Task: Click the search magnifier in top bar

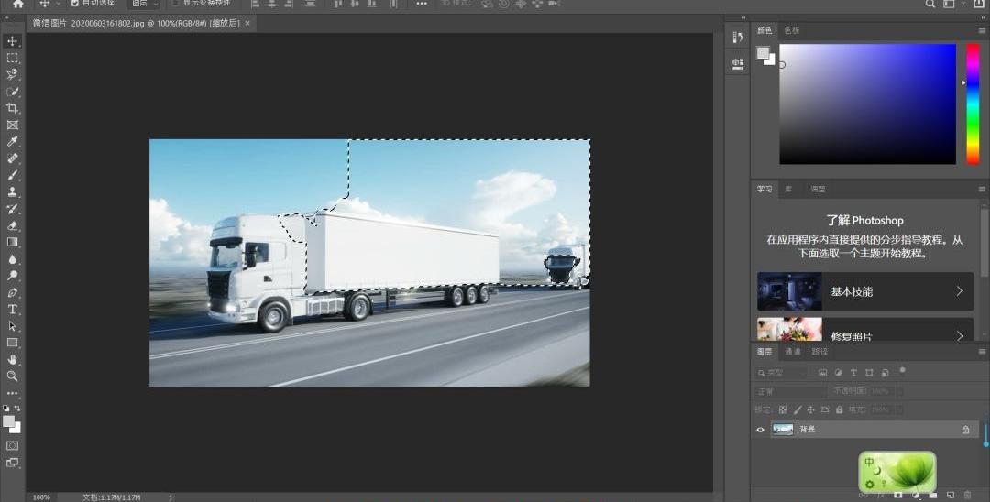Action: click(930, 4)
